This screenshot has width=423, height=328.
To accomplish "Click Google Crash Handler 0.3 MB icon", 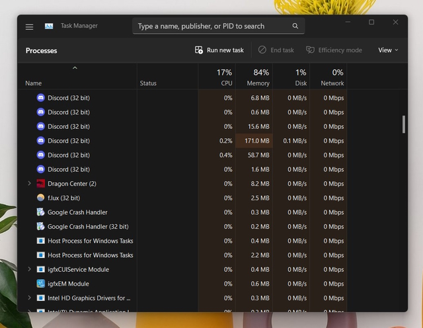I will pos(41,212).
